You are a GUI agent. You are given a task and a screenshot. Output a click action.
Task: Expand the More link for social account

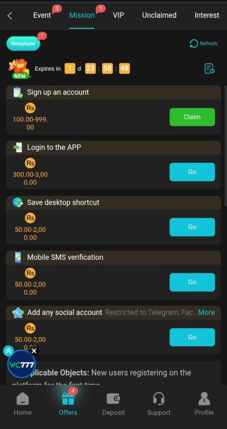click(207, 313)
